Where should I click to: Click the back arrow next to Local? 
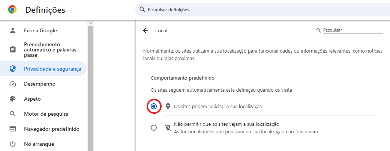tap(145, 30)
